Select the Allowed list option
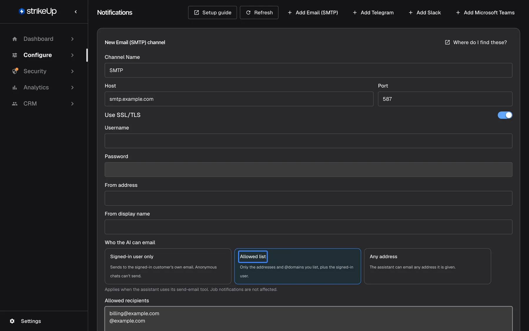 [x=298, y=266]
